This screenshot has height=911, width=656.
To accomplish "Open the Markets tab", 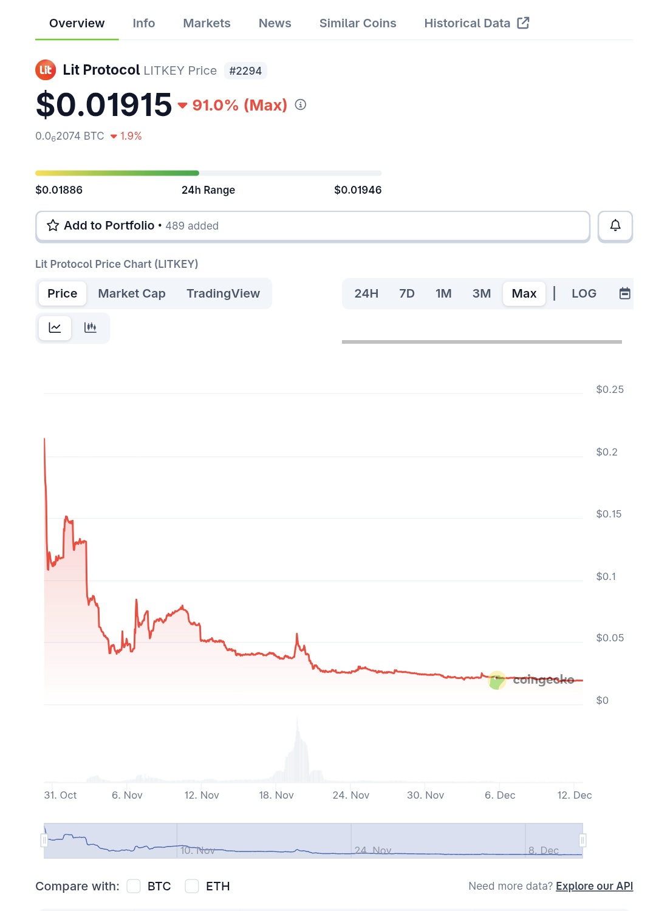I will coord(207,23).
